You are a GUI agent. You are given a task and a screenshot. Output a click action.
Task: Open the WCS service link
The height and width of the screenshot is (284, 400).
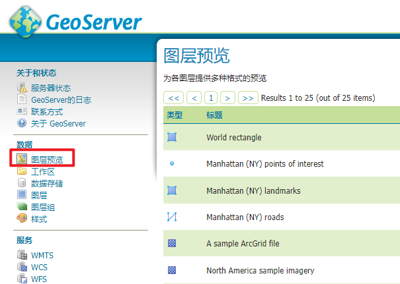39,268
